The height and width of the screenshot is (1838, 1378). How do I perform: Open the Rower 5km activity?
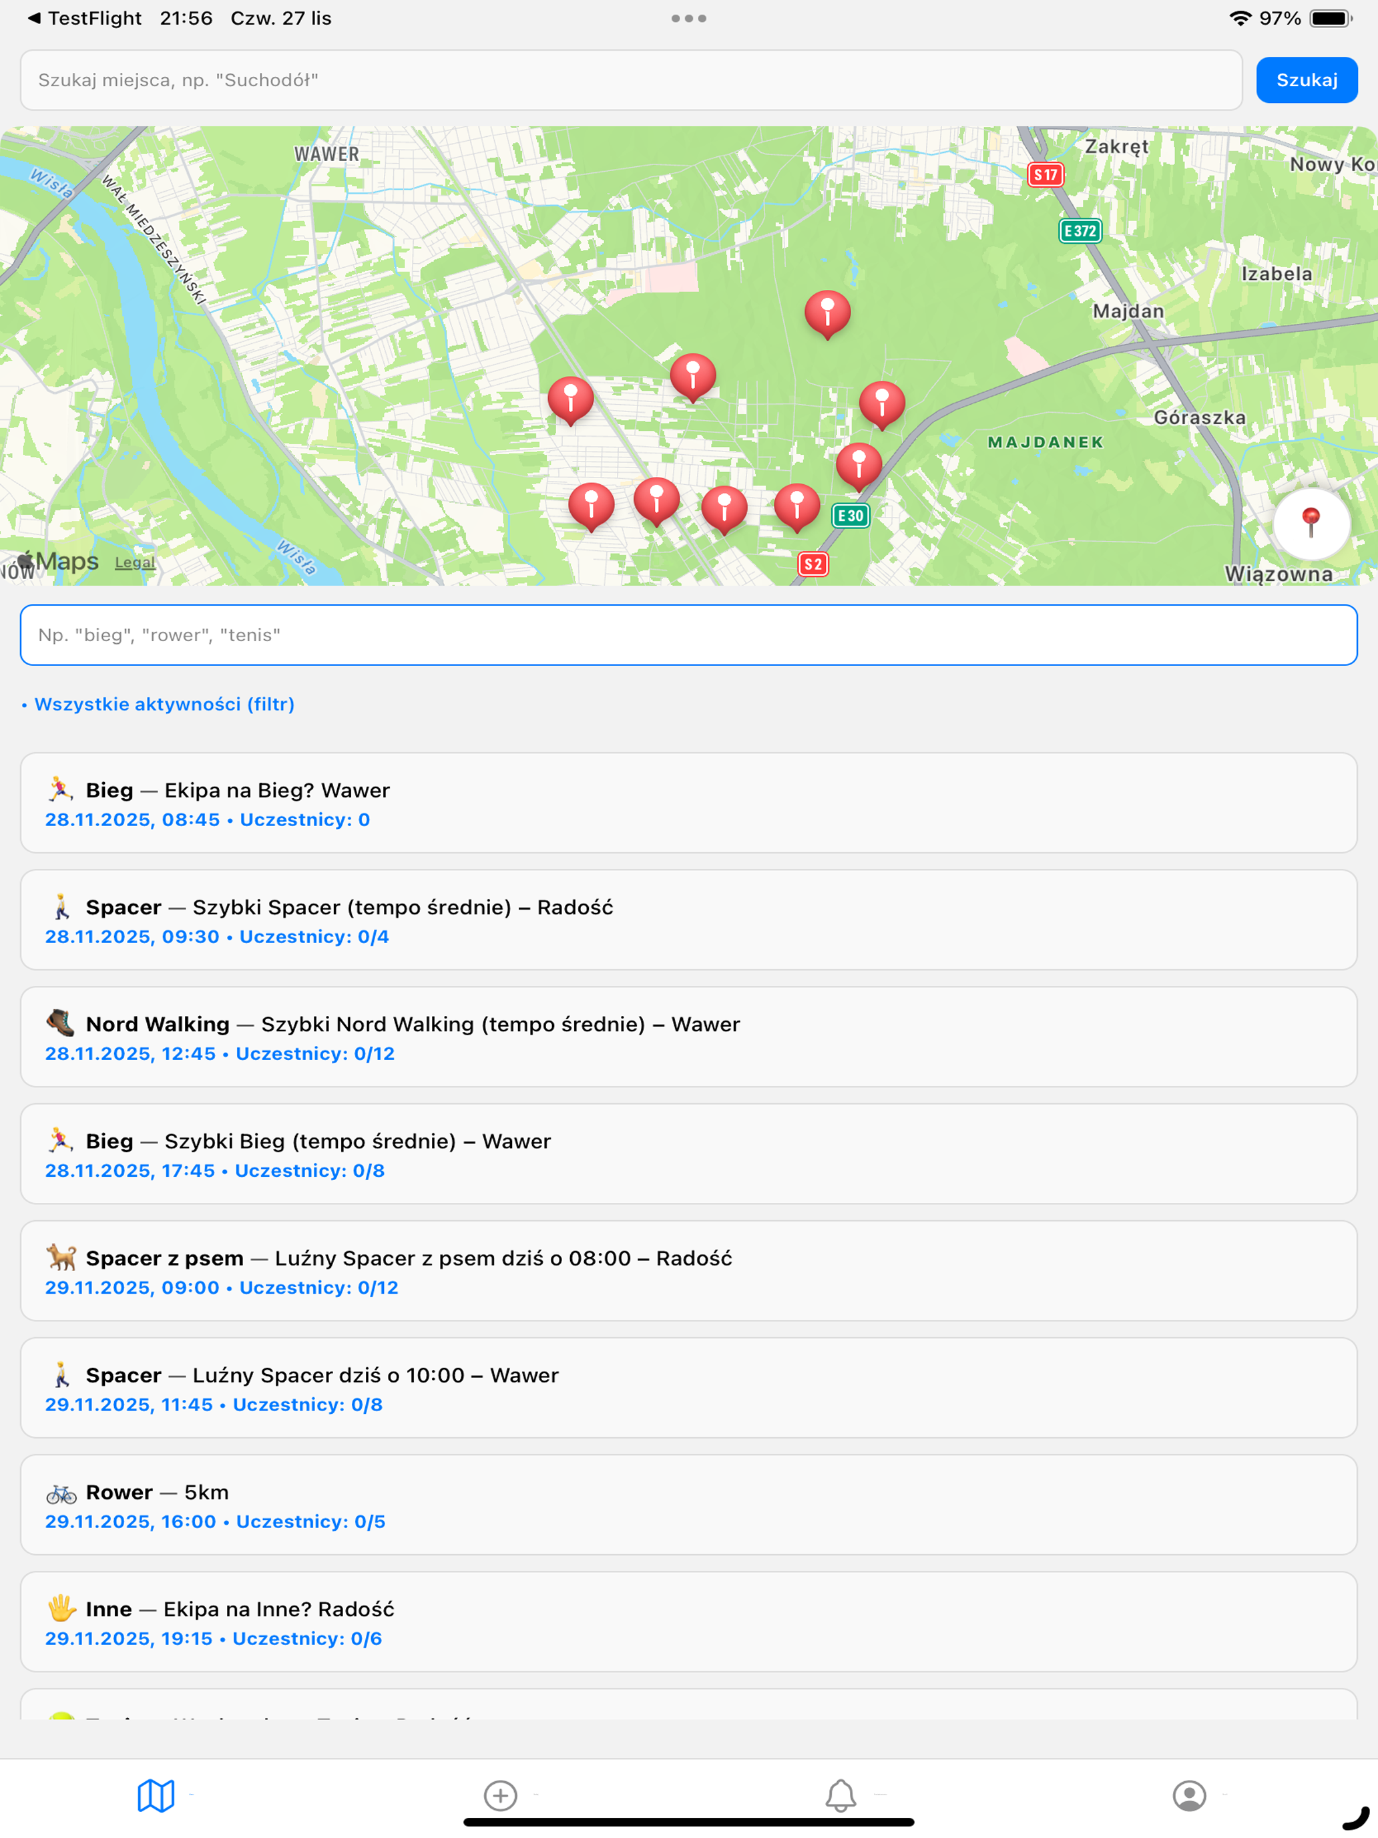point(688,1505)
